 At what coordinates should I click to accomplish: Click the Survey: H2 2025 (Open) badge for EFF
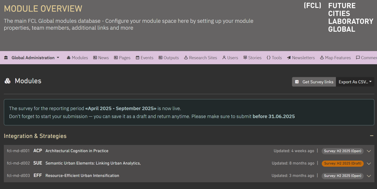pyautogui.click(x=343, y=176)
